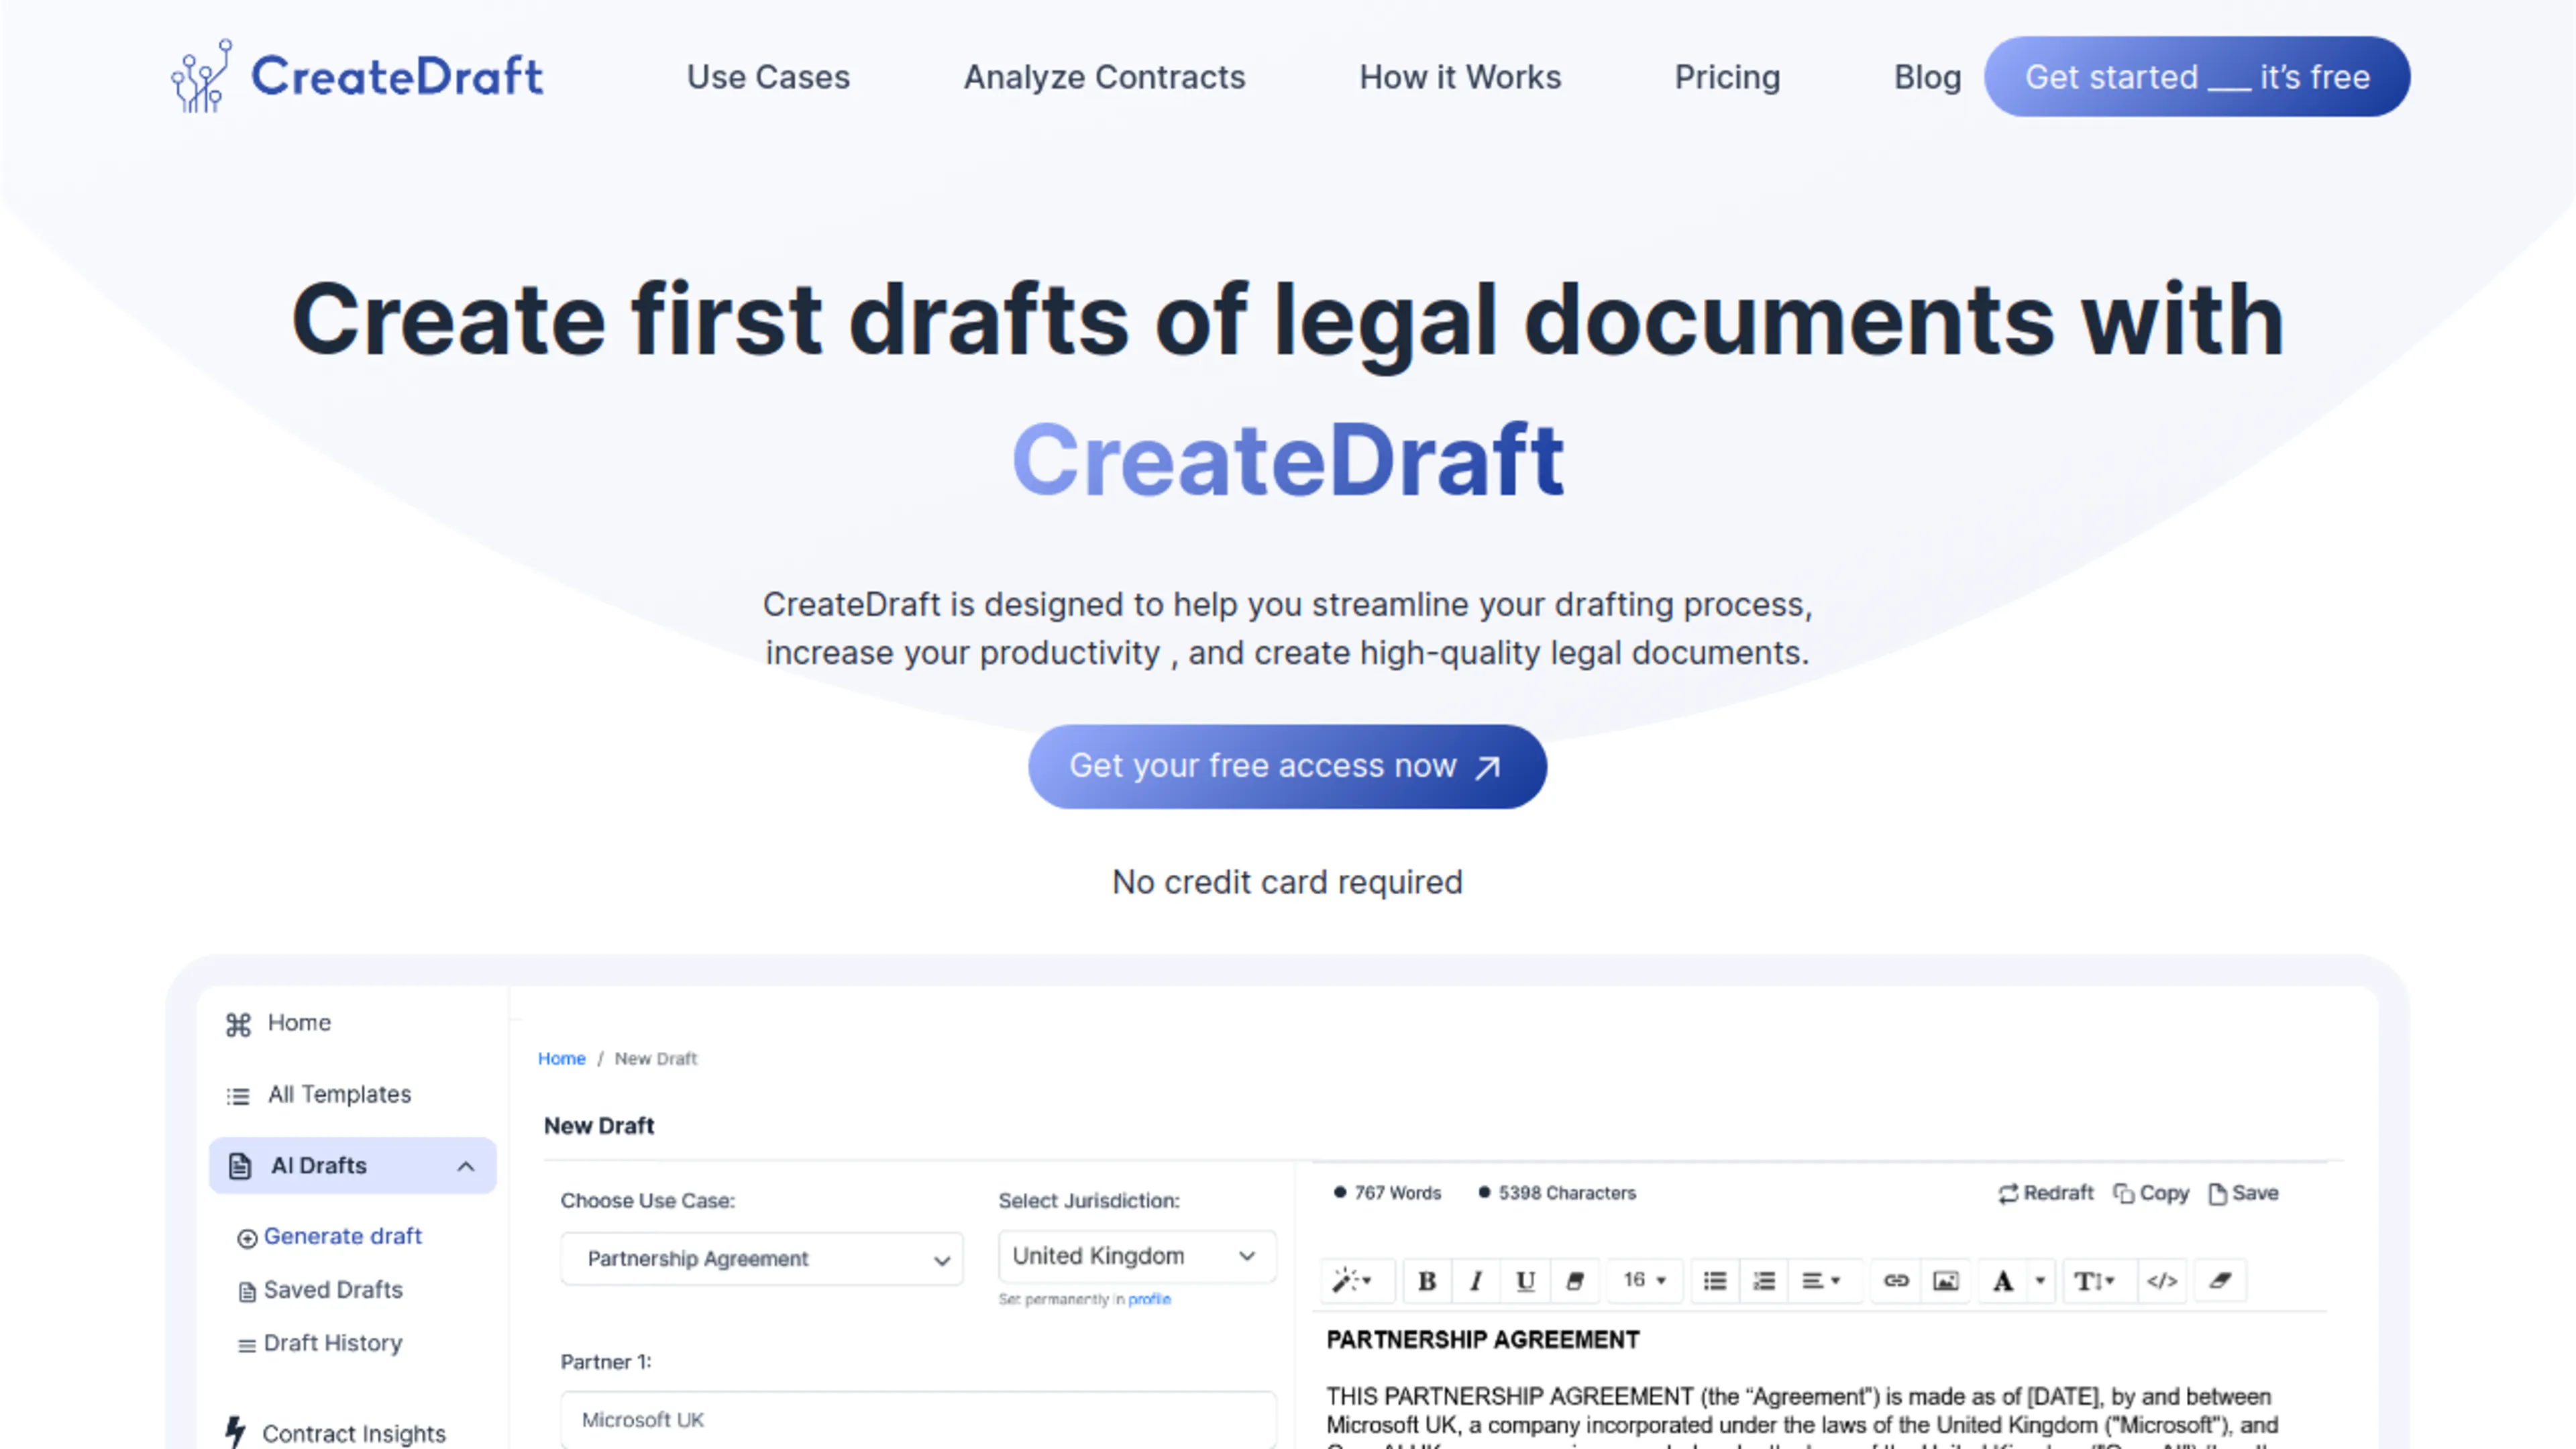This screenshot has width=2576, height=1449.
Task: Open Contract Insights in sidebar
Action: (x=354, y=1433)
